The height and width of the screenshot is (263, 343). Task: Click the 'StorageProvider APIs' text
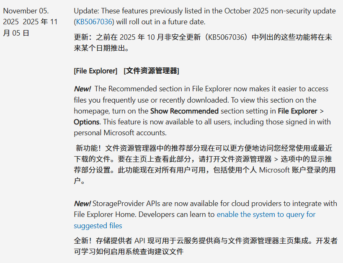coord(124,204)
